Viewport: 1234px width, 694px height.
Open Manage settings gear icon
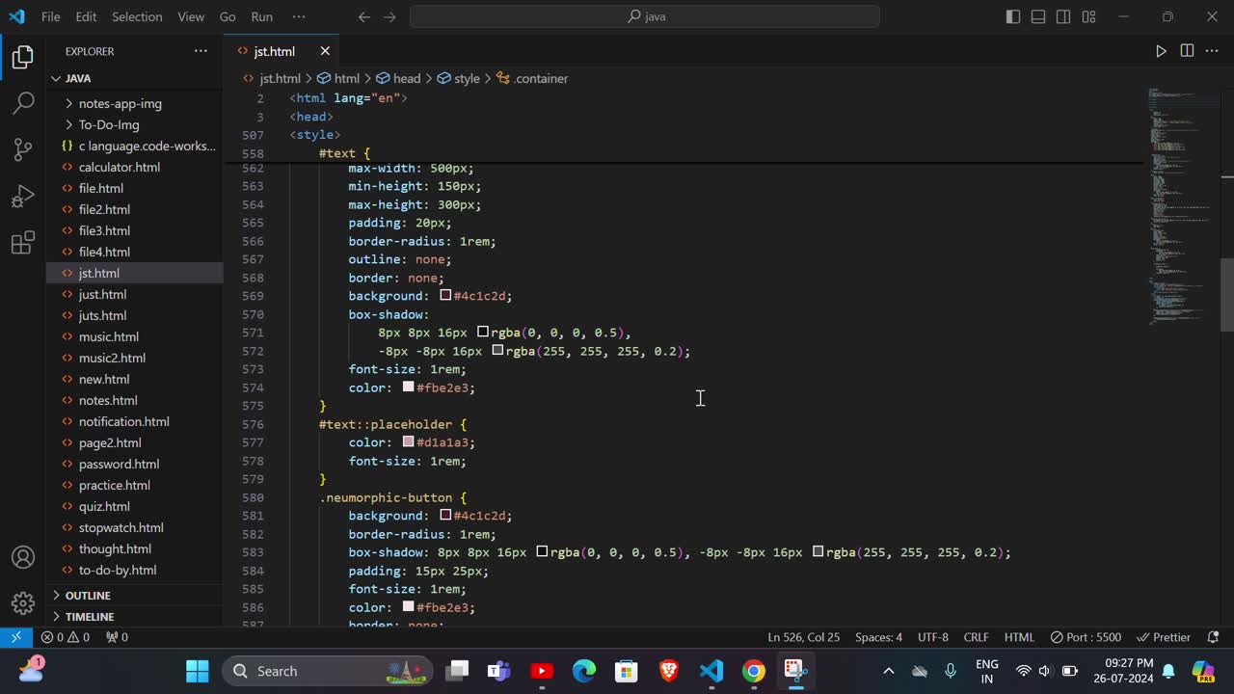tap(23, 603)
